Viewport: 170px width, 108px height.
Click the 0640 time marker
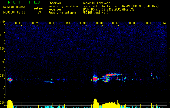coord(164,23)
